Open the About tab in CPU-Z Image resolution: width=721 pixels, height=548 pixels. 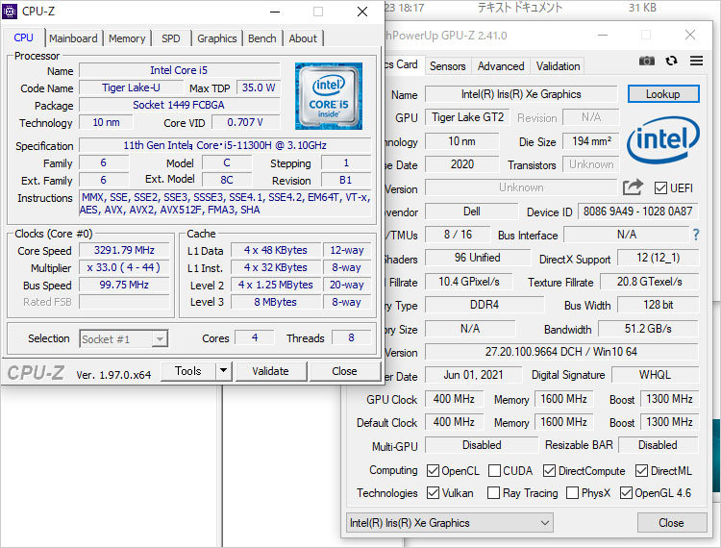303,38
